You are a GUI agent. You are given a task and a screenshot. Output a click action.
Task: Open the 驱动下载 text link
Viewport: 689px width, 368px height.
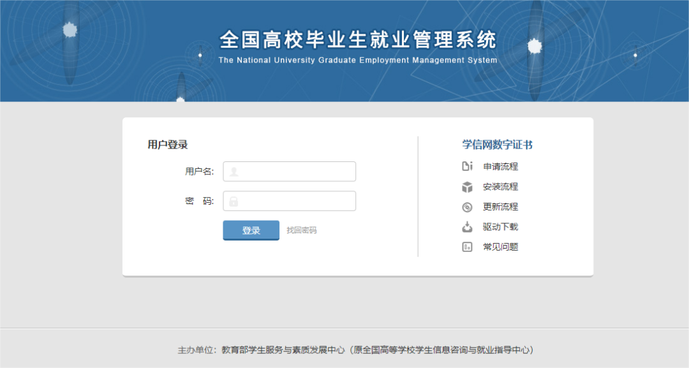pos(501,227)
